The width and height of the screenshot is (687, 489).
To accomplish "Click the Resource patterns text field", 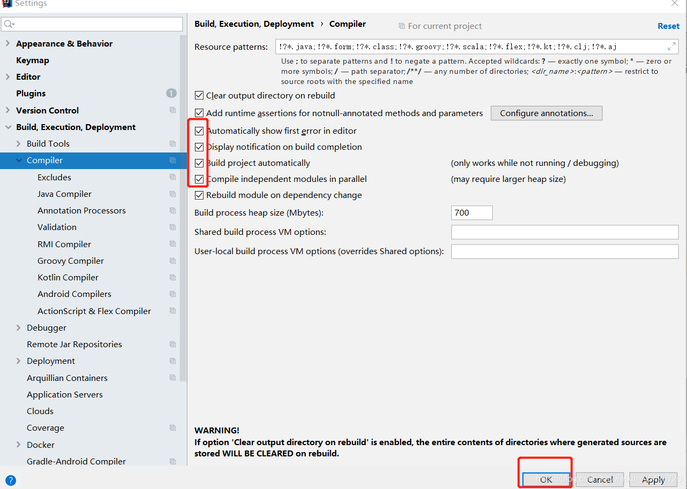I will click(x=477, y=47).
